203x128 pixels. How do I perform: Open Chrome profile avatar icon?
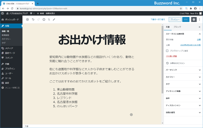pos(195,9)
